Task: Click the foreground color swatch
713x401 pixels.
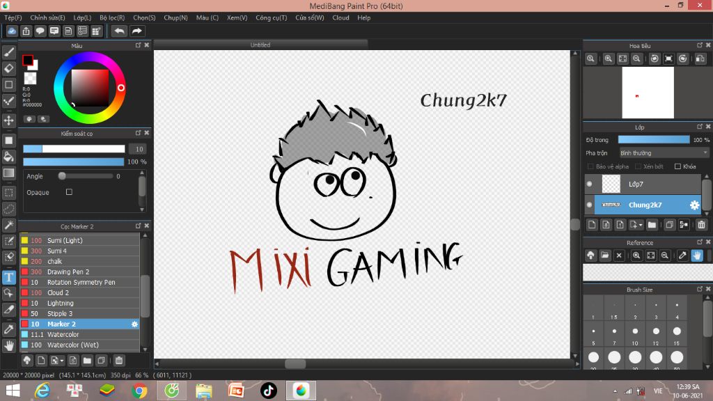Action: [28, 60]
